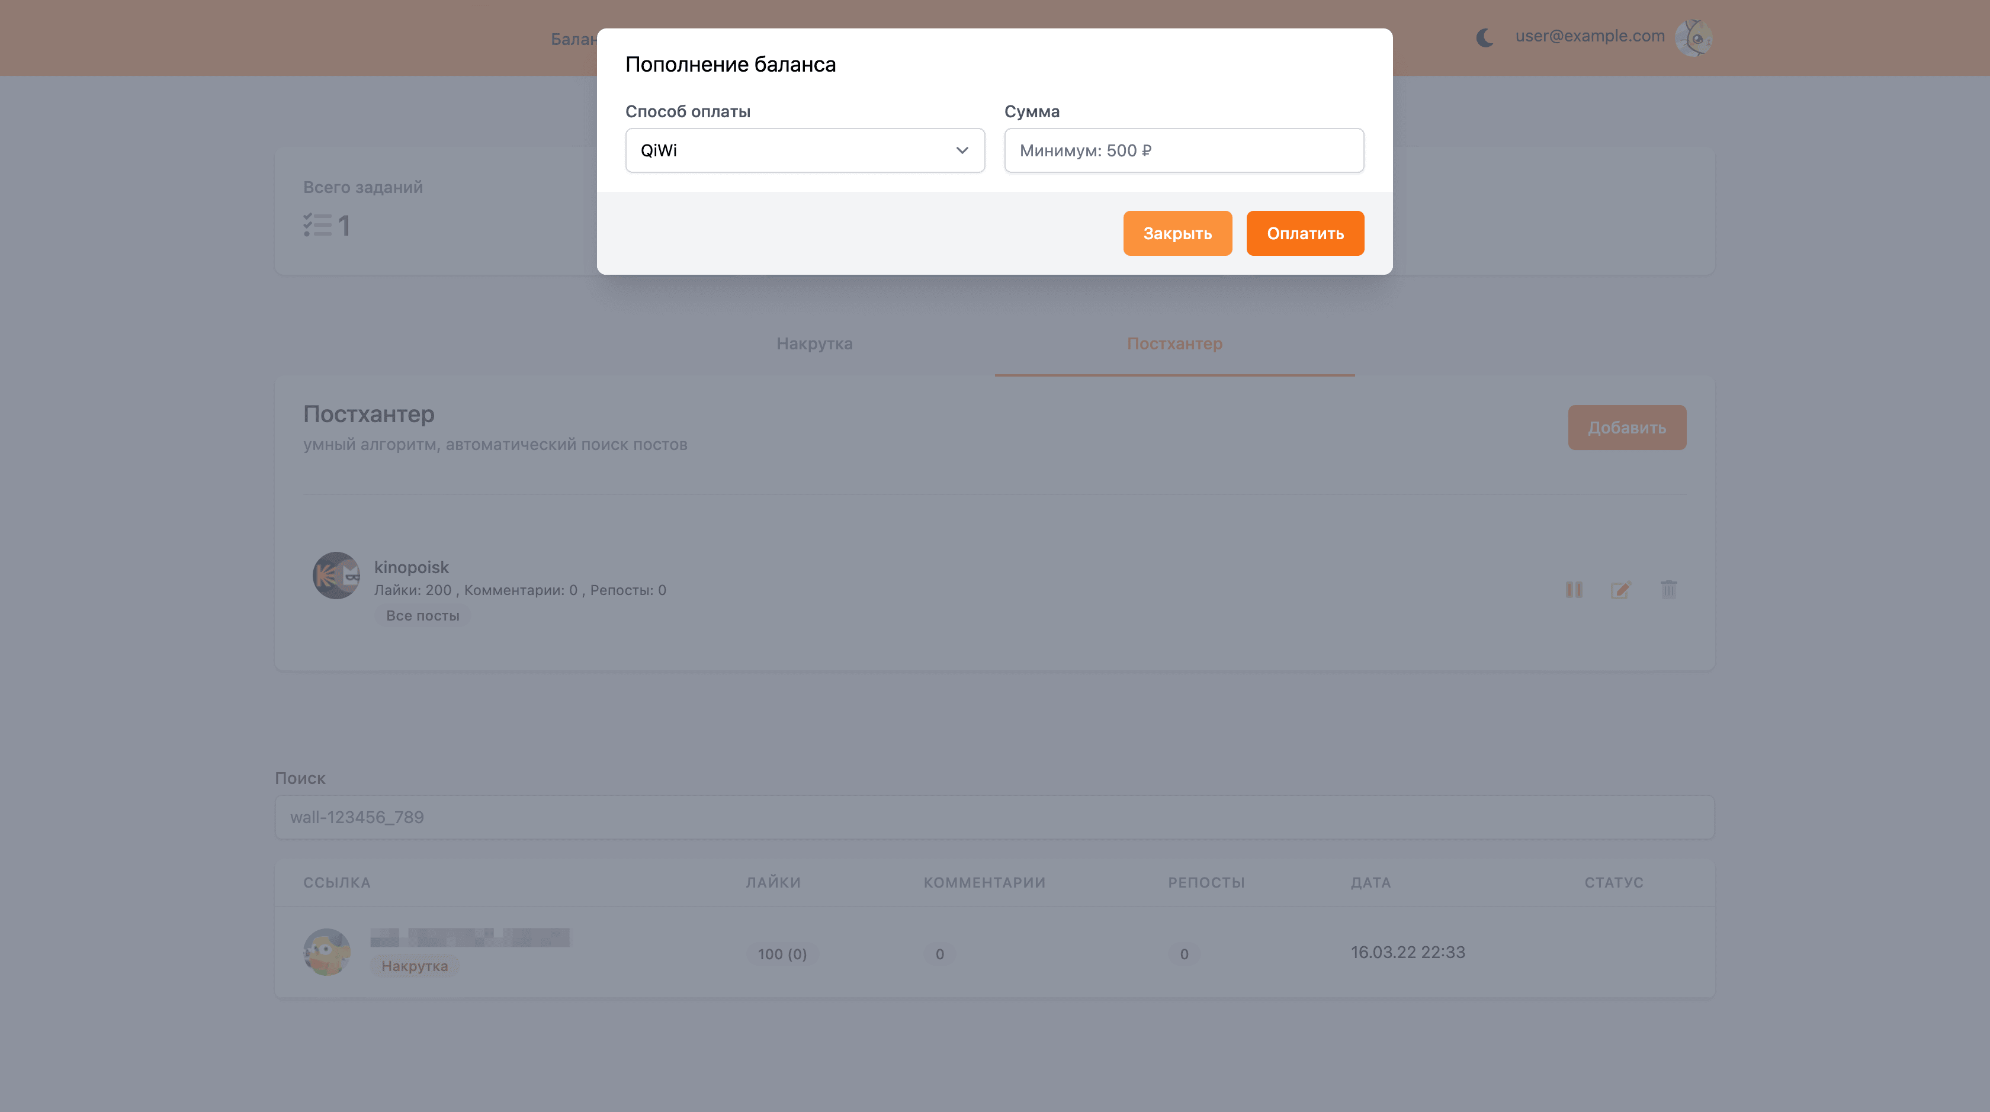Click the Накрутка label in table row
Image resolution: width=1990 pixels, height=1112 pixels.
click(x=415, y=966)
